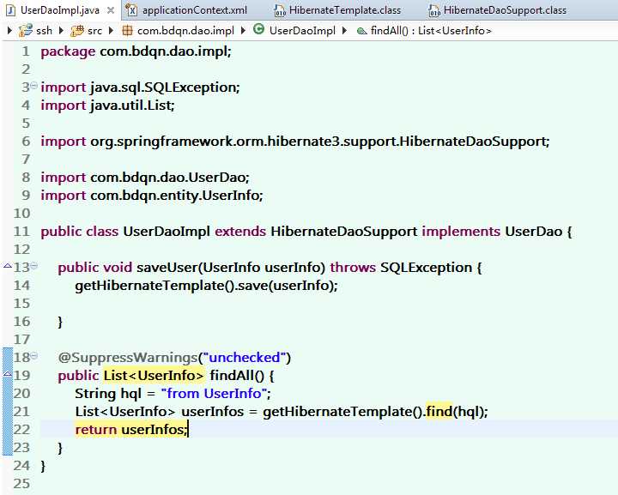This screenshot has width=618, height=495.
Task: Switch to the UserDaoImpl.java tab
Action: pyautogui.click(x=59, y=10)
